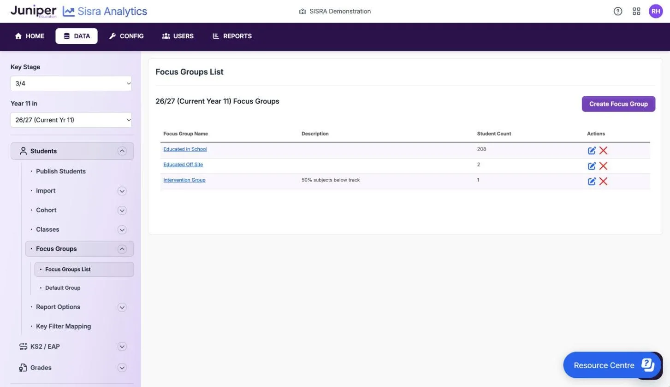
Task: Edit the Intervention Group row
Action: pos(592,182)
